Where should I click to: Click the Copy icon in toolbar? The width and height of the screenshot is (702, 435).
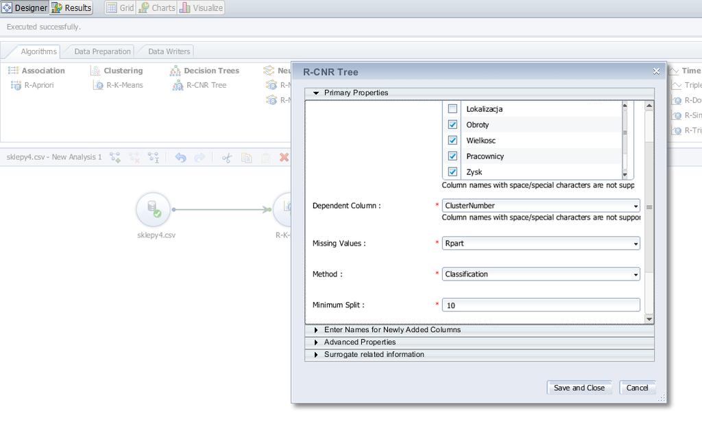tap(246, 157)
